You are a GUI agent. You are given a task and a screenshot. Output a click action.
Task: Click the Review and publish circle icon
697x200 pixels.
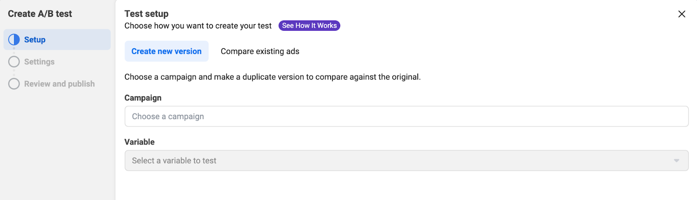pos(14,84)
